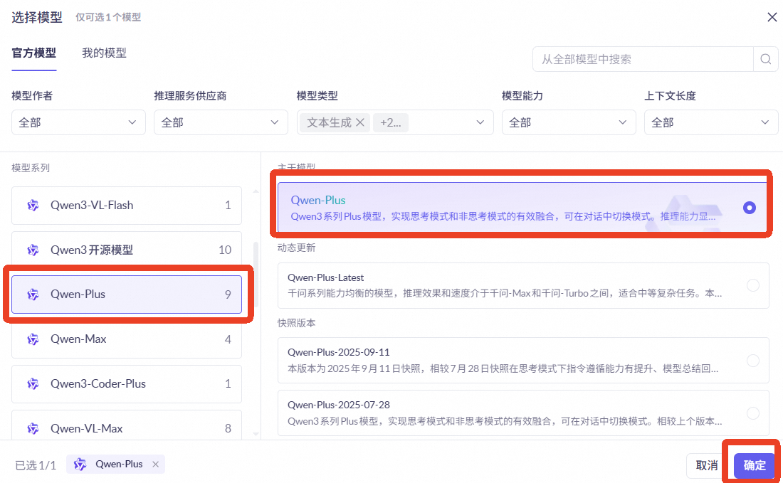This screenshot has height=483, width=783.
Task: Select the Qwen-Plus-2025-07-28 snapshot radio
Action: 752,413
